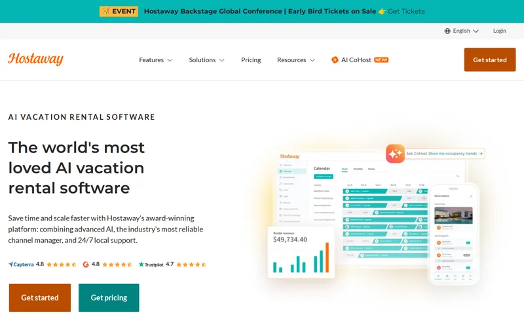Open the English language dropdown
524x327 pixels.
pos(462,31)
